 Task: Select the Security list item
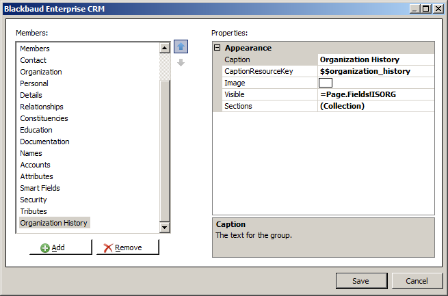point(33,200)
